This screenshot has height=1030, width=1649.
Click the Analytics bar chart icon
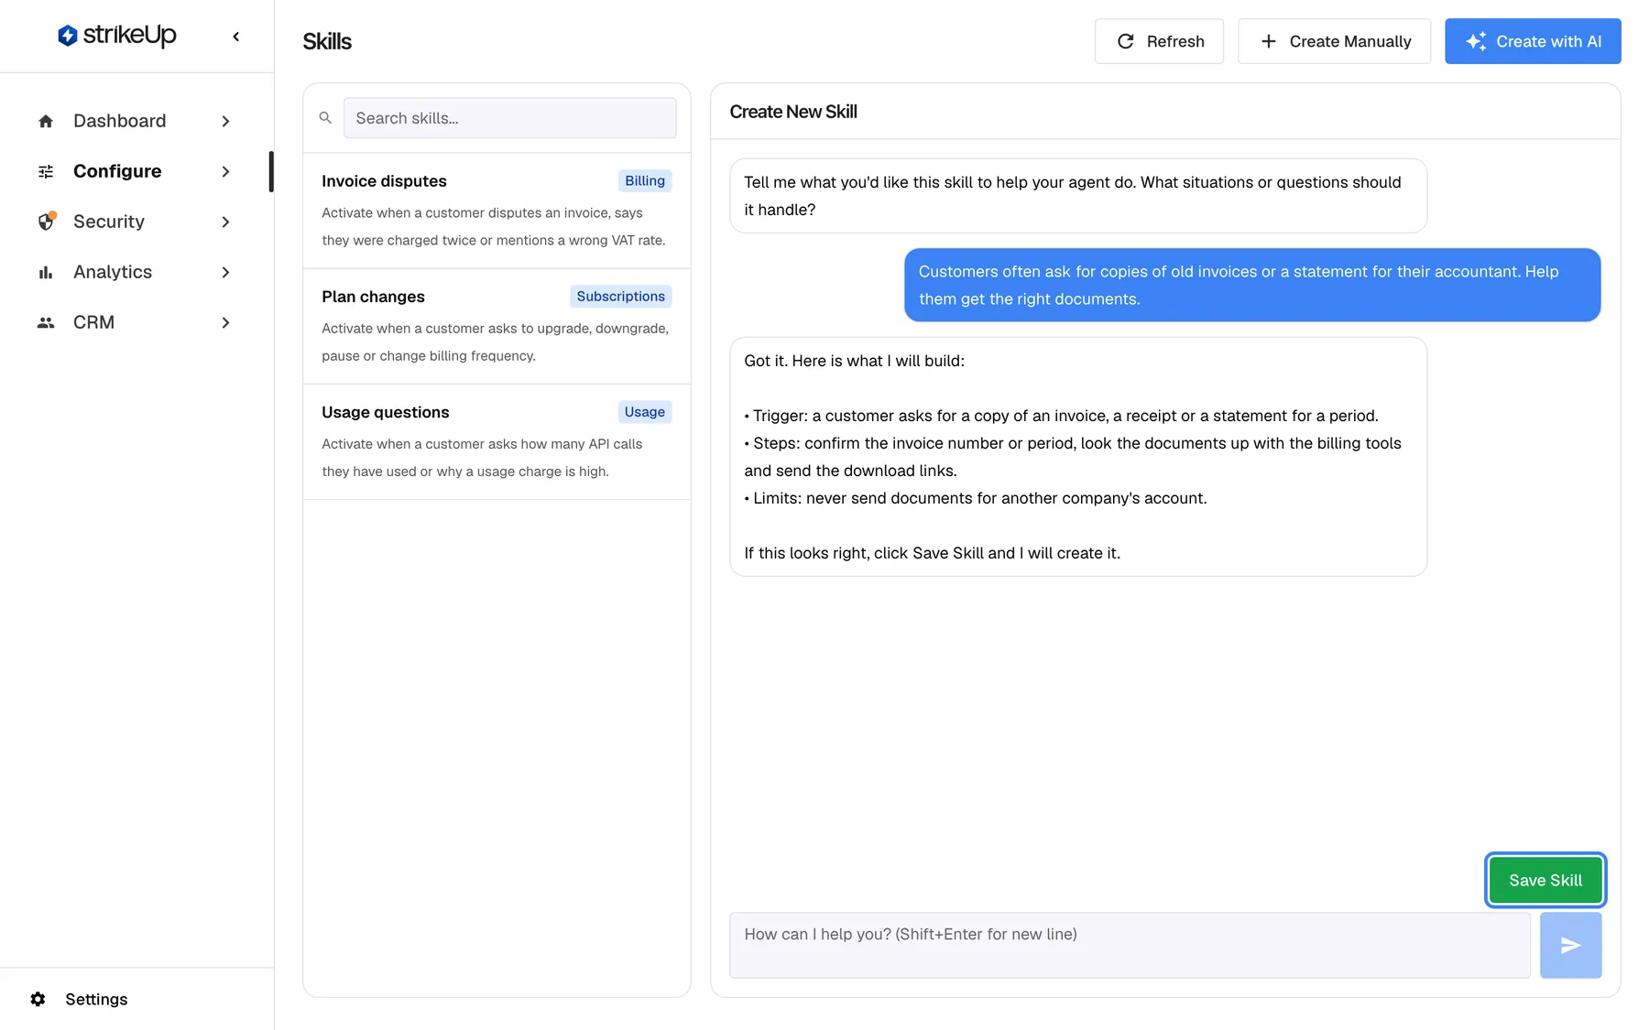pyautogui.click(x=46, y=272)
